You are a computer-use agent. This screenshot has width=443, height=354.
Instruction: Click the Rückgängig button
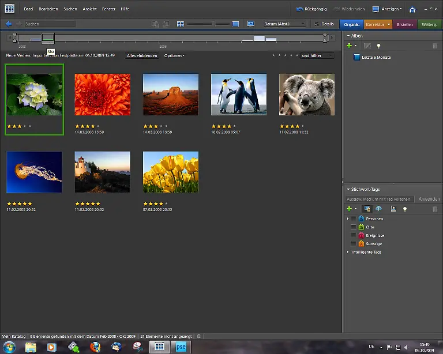(x=311, y=9)
